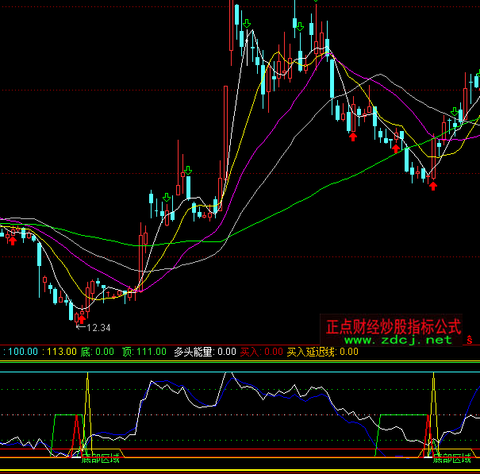Click the lowest red up arrow on right side
The image size is (480, 474).
point(432,185)
